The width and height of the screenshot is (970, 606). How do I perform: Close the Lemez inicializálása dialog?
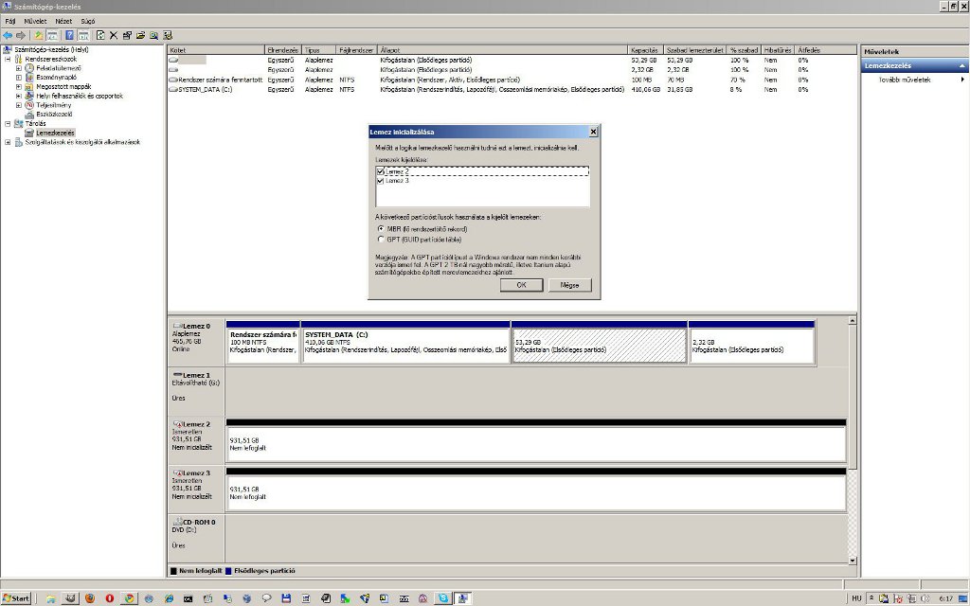pyautogui.click(x=593, y=132)
